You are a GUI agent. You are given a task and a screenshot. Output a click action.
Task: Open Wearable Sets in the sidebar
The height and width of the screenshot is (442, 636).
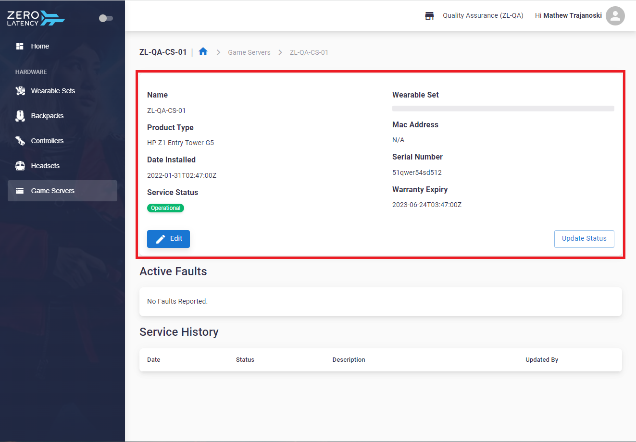tap(62, 91)
